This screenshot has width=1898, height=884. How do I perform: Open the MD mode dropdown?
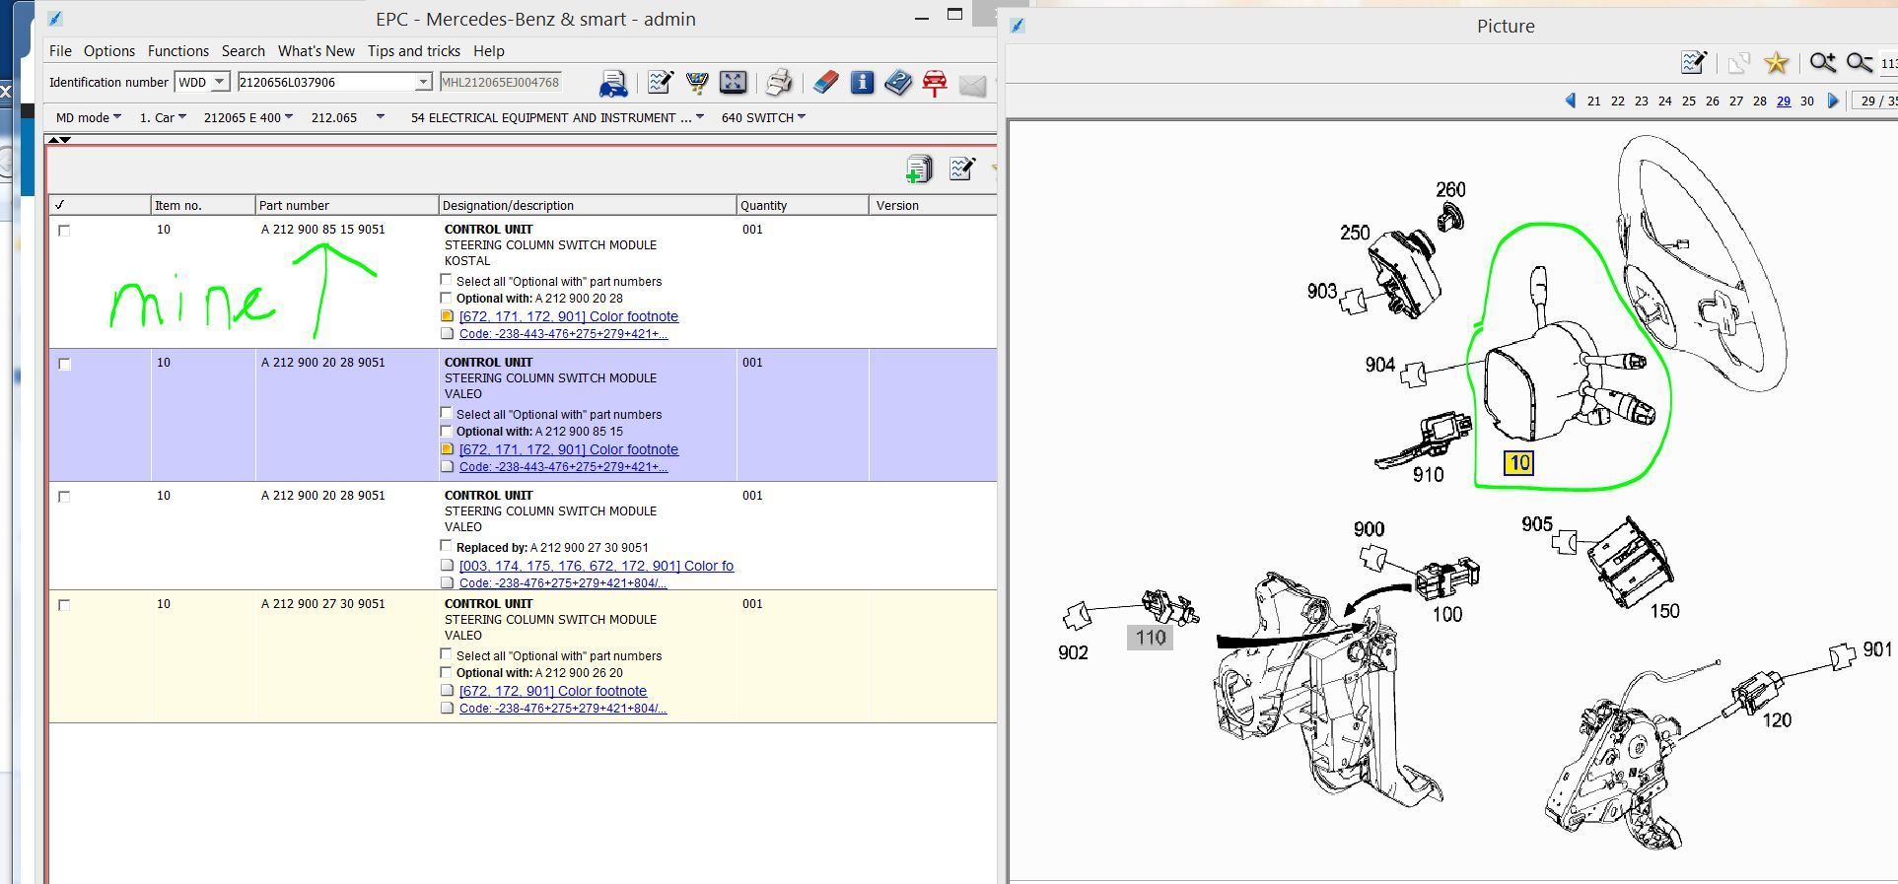point(88,117)
